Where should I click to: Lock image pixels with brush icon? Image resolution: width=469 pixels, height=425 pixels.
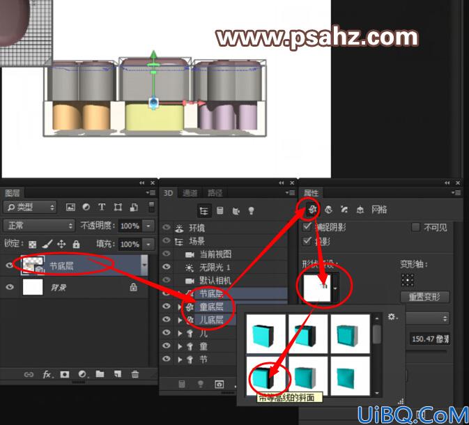click(47, 244)
